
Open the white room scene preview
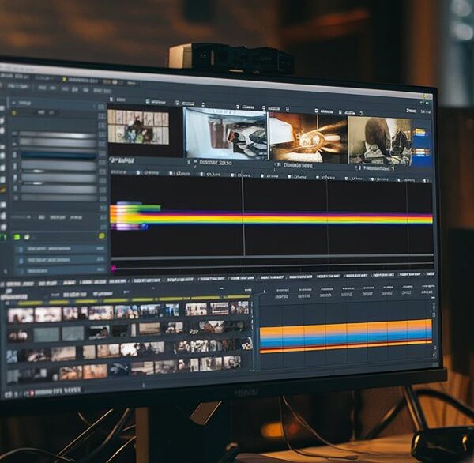225,134
